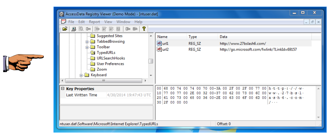This screenshot has height=137, width=331.
Task: Click the decoded text 'a·s·h·6·.·c·o·m·'
Action: tap(286, 98)
